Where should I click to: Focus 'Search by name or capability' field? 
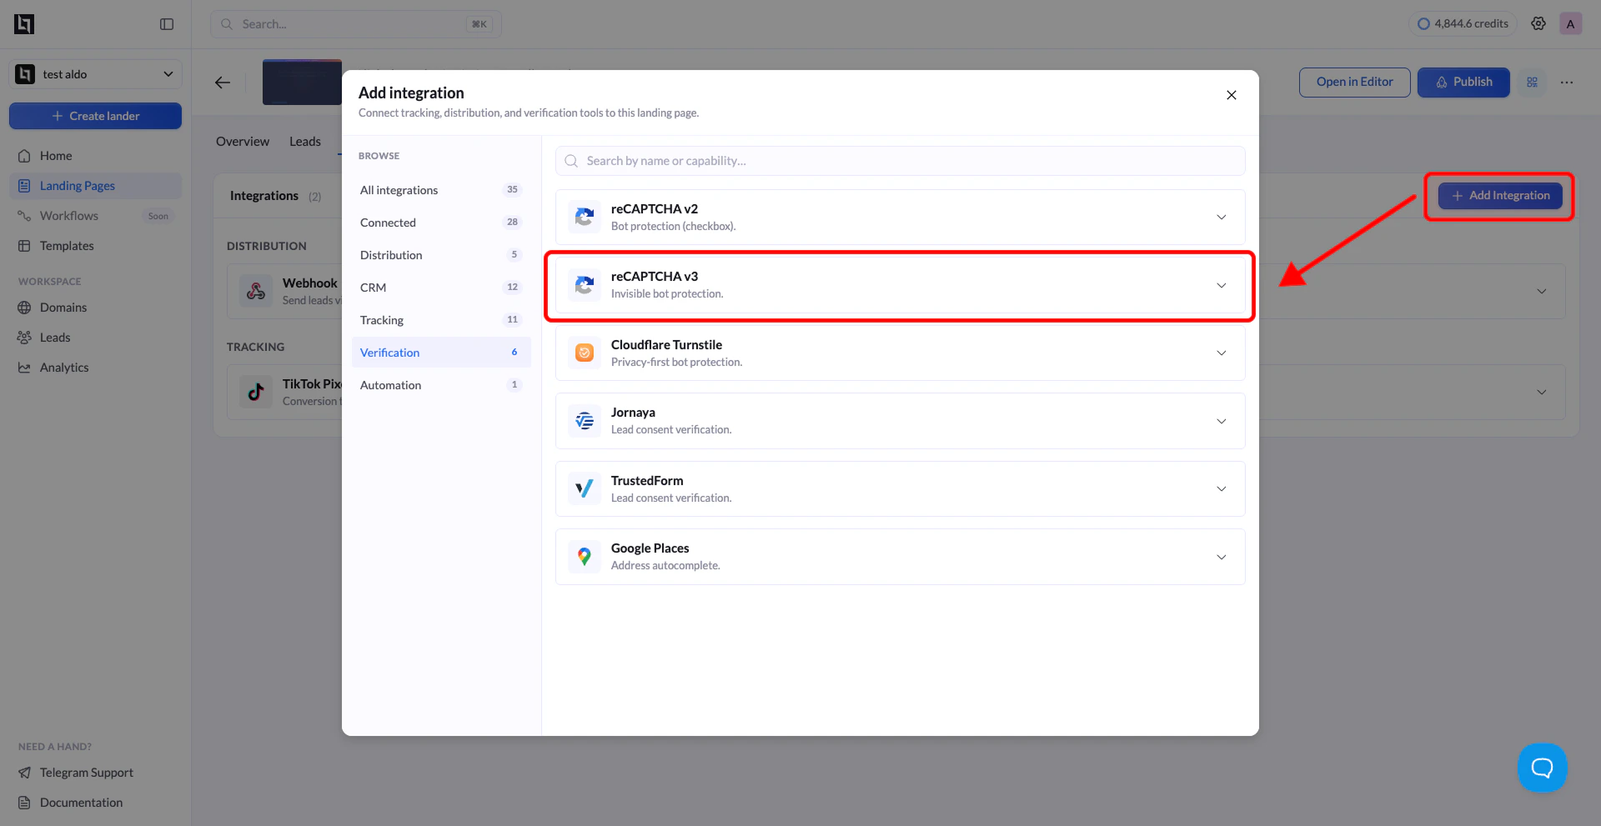(901, 161)
